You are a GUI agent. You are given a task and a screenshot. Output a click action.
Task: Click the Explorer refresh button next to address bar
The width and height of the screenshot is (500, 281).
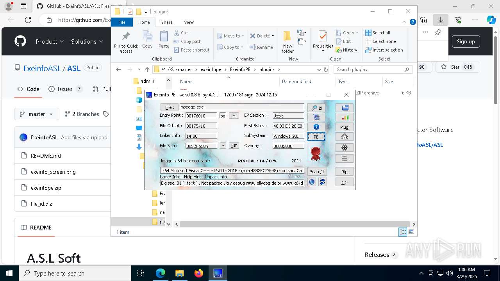point(326,69)
